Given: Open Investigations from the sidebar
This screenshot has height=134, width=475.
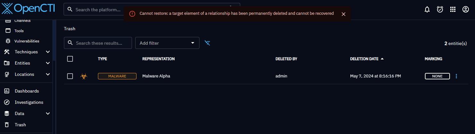Looking at the screenshot, I should 29,102.
